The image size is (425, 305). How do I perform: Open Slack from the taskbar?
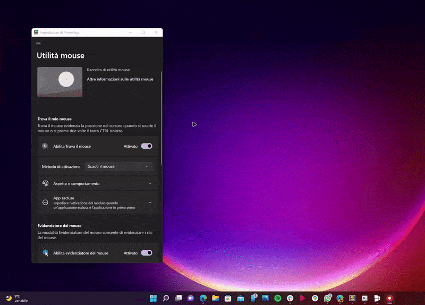290,299
